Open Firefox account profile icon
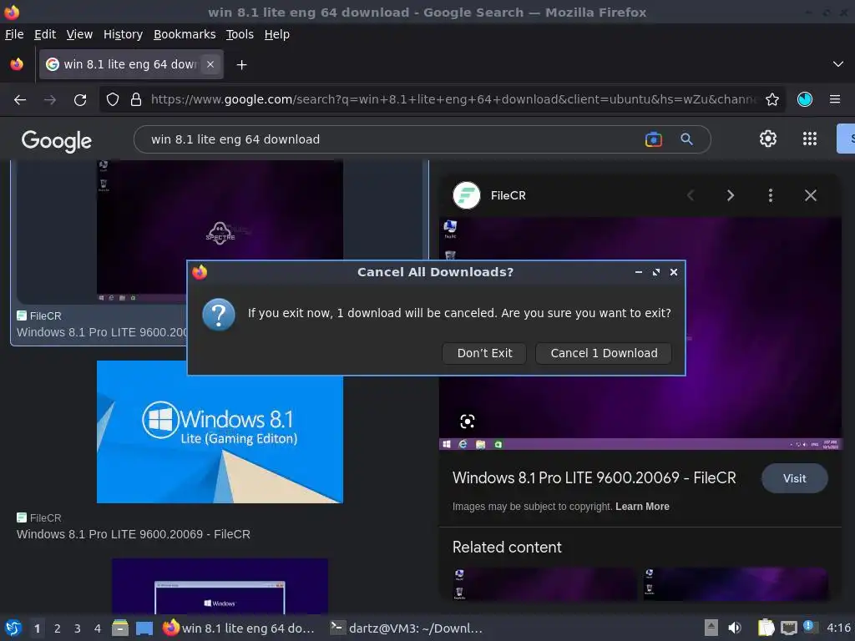The width and height of the screenshot is (855, 641). click(805, 99)
